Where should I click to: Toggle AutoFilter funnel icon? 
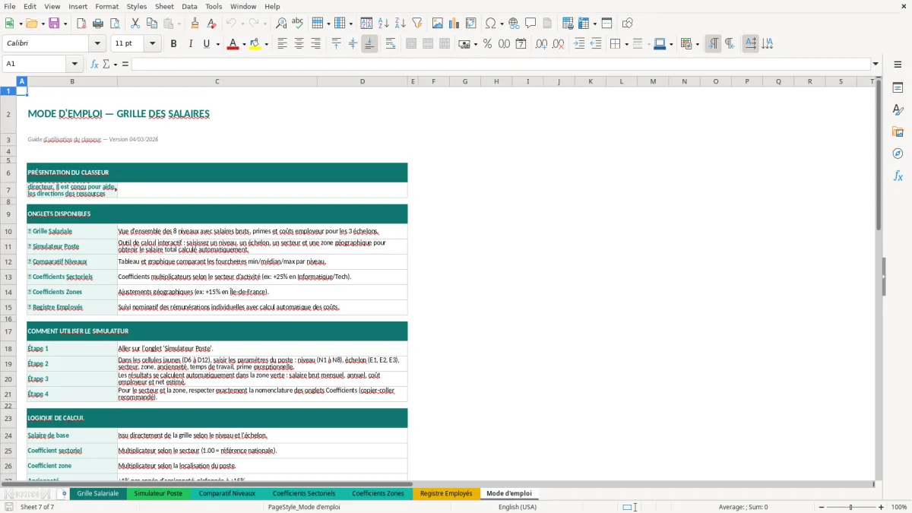416,24
